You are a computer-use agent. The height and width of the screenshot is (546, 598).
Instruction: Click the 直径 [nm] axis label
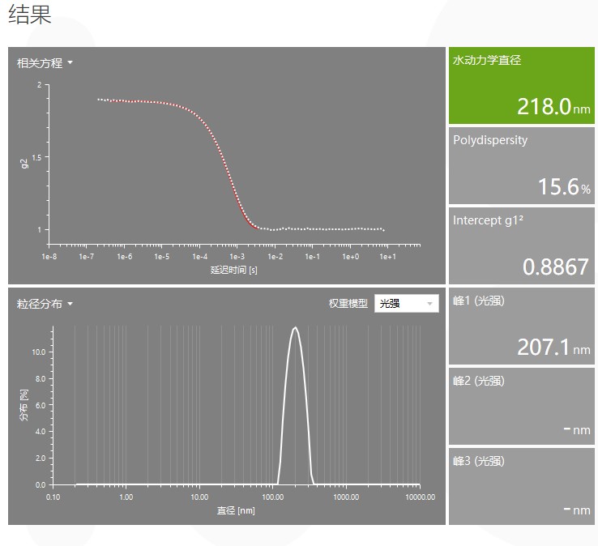click(236, 510)
